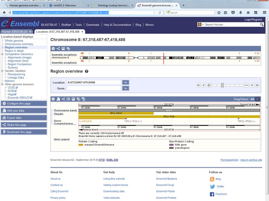Viewport: 269px width, 201px height.
Task: Open species selector dropdown in search box
Action: (200, 24)
